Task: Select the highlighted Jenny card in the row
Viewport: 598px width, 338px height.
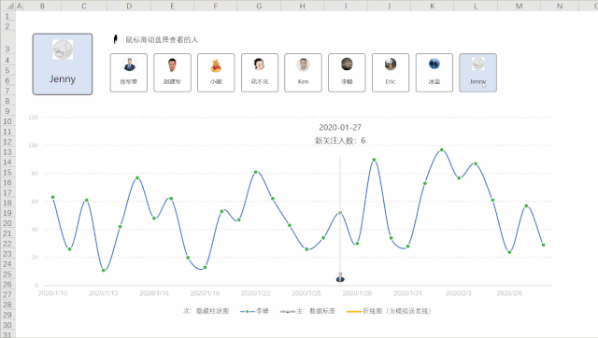Action: coord(477,73)
